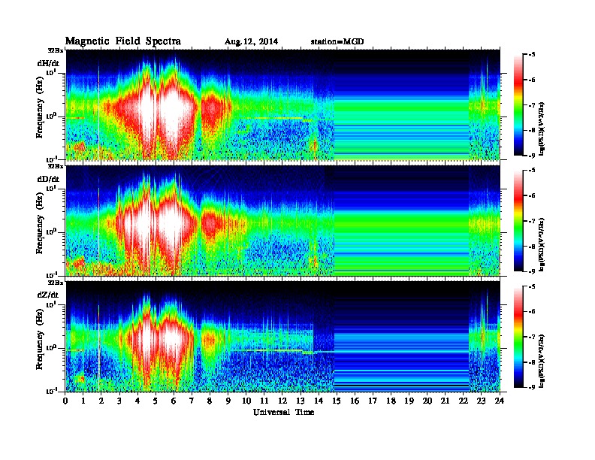Image resolution: width=595 pixels, height=460 pixels.
Task: Click hour 16 on the Universal Time axis
Action: [x=355, y=401]
